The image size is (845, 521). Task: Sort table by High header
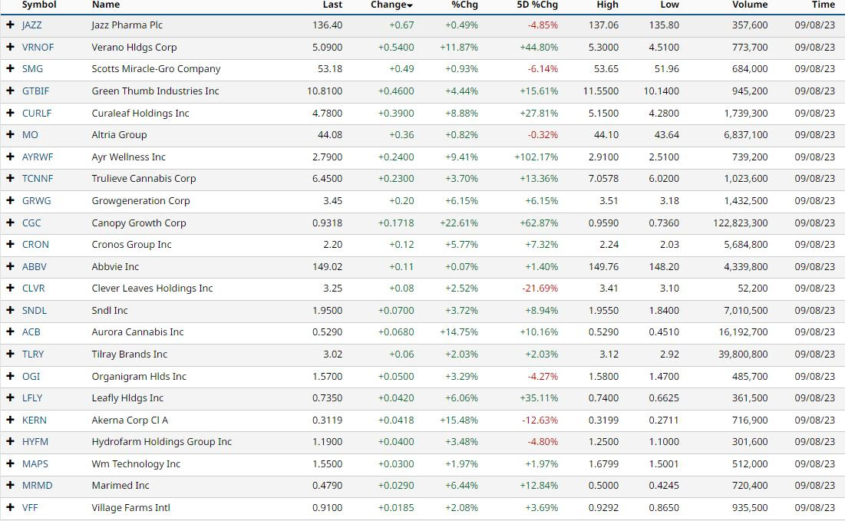point(607,5)
